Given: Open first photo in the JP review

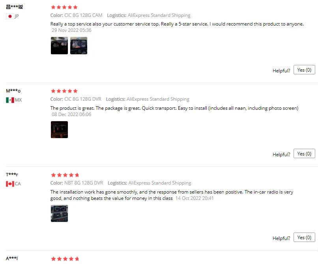Looking at the screenshot, I should [59, 46].
